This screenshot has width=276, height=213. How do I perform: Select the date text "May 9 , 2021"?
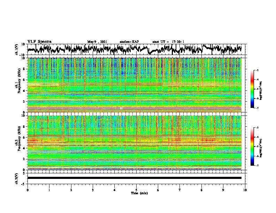coord(97,42)
